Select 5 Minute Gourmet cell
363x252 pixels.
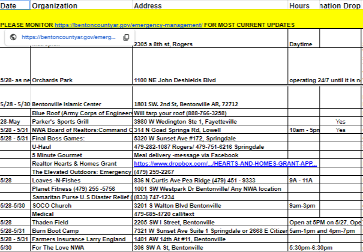click(x=82, y=155)
